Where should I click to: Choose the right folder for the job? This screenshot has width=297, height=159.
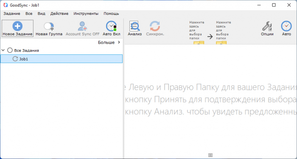click(x=224, y=33)
